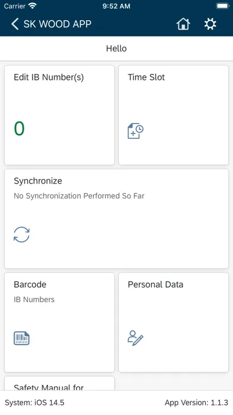Select the Synchronize tile heading
The height and width of the screenshot is (415, 233).
pyautogui.click(x=38, y=181)
